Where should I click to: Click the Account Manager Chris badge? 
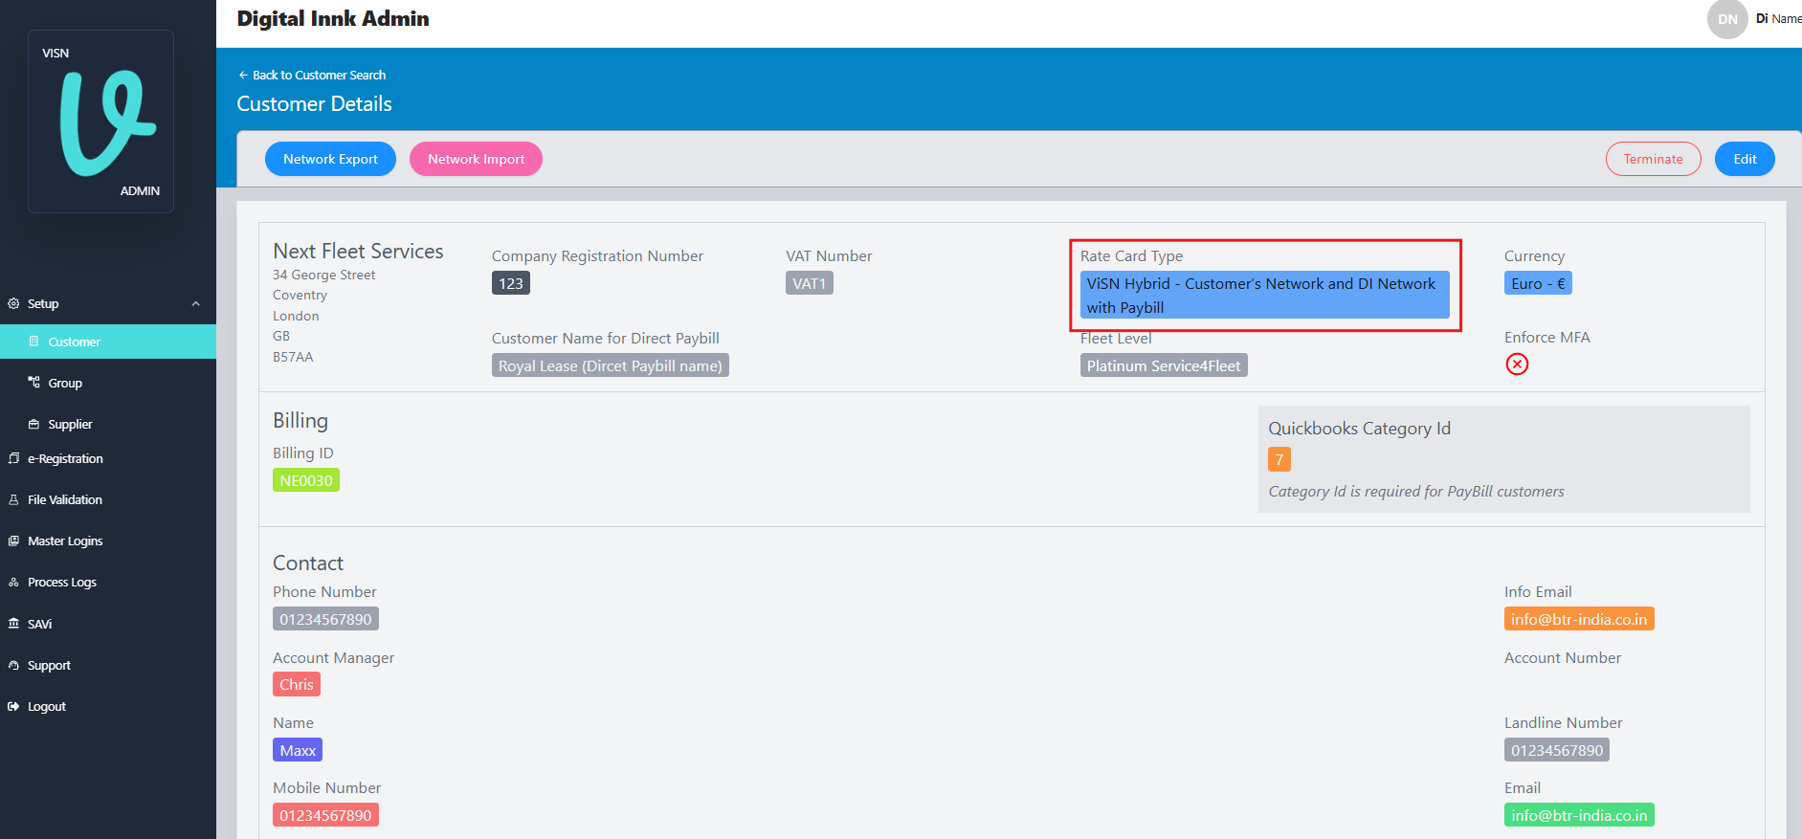297,684
